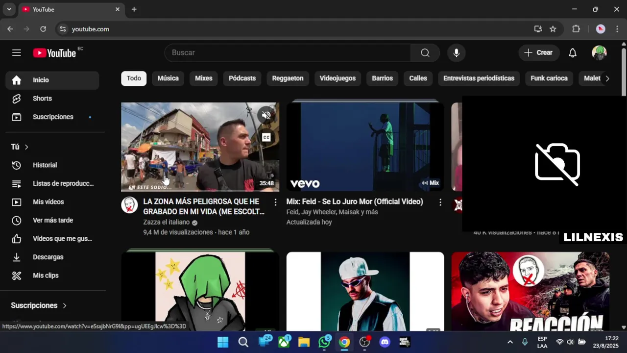627x353 pixels.
Task: Click the magnifying glass search button
Action: [x=425, y=52]
